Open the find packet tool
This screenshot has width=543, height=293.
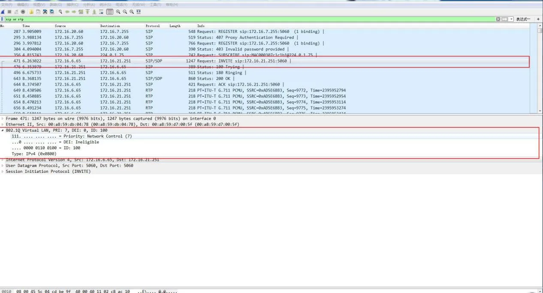[60, 12]
